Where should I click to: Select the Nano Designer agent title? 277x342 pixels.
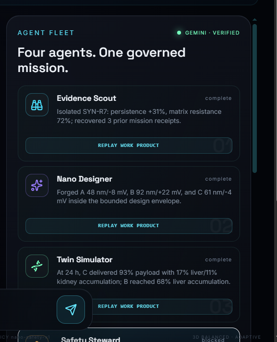point(84,179)
